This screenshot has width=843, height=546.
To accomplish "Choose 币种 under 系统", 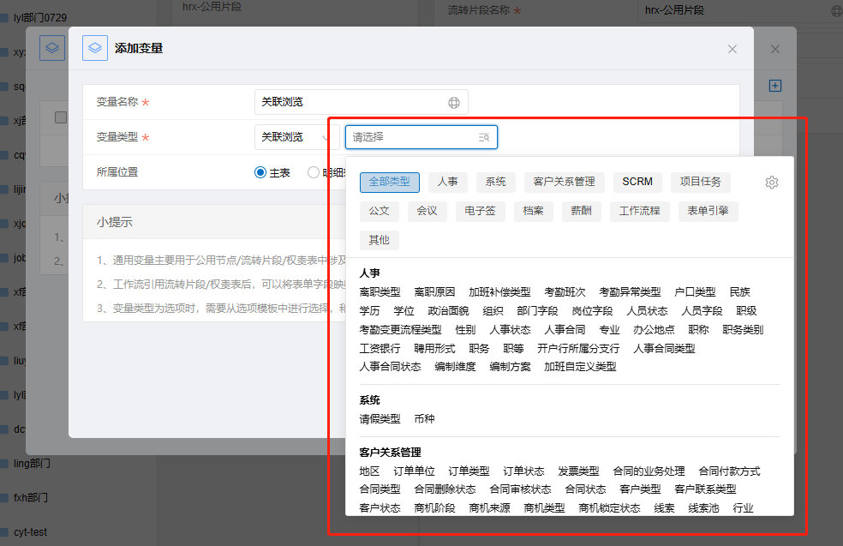I will tap(424, 419).
